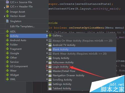Click the android icon next to Folder

pyautogui.click(x=7, y=44)
